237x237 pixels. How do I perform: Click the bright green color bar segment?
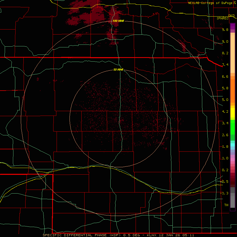click(x=233, y=127)
